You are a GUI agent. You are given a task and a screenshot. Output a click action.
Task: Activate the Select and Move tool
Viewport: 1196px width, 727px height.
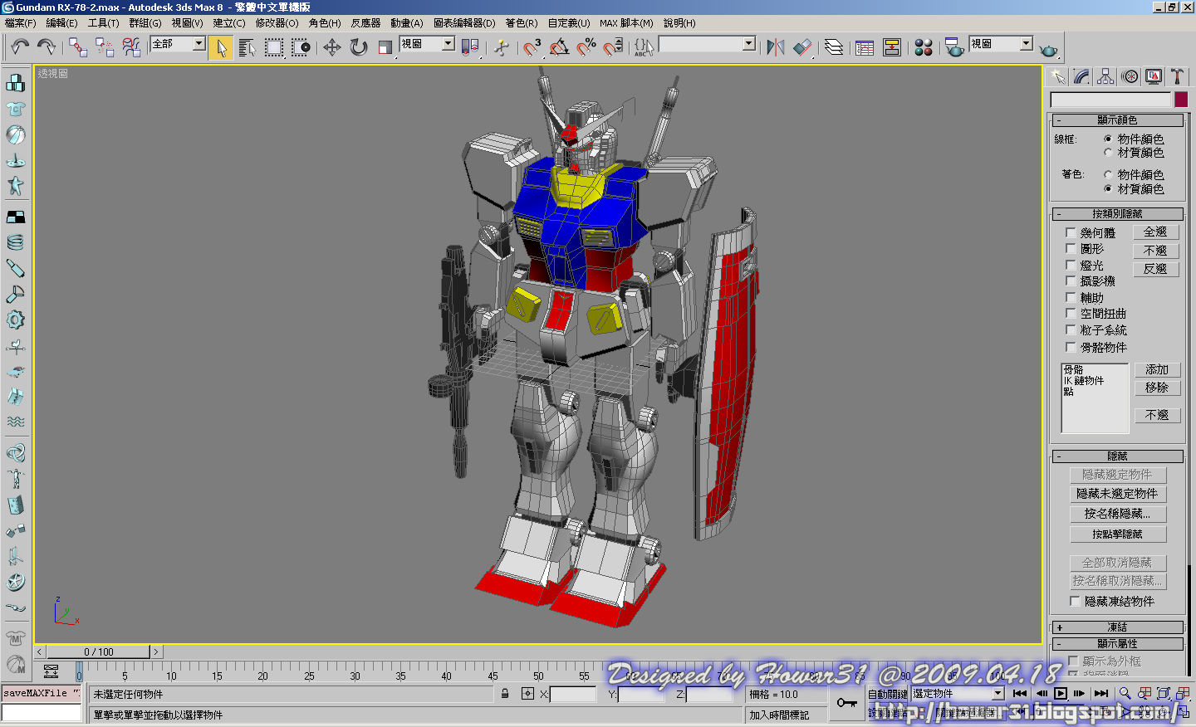pos(332,47)
